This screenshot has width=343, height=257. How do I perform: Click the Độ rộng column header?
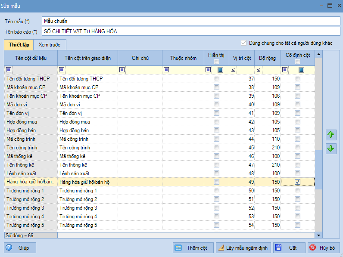coord(268,58)
